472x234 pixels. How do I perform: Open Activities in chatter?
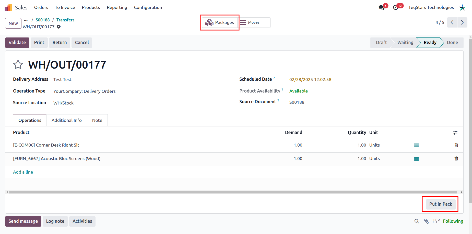[82, 221]
